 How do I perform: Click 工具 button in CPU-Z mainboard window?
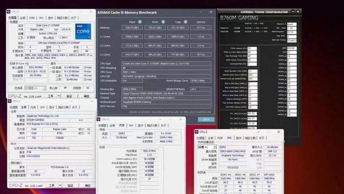[52, 185]
